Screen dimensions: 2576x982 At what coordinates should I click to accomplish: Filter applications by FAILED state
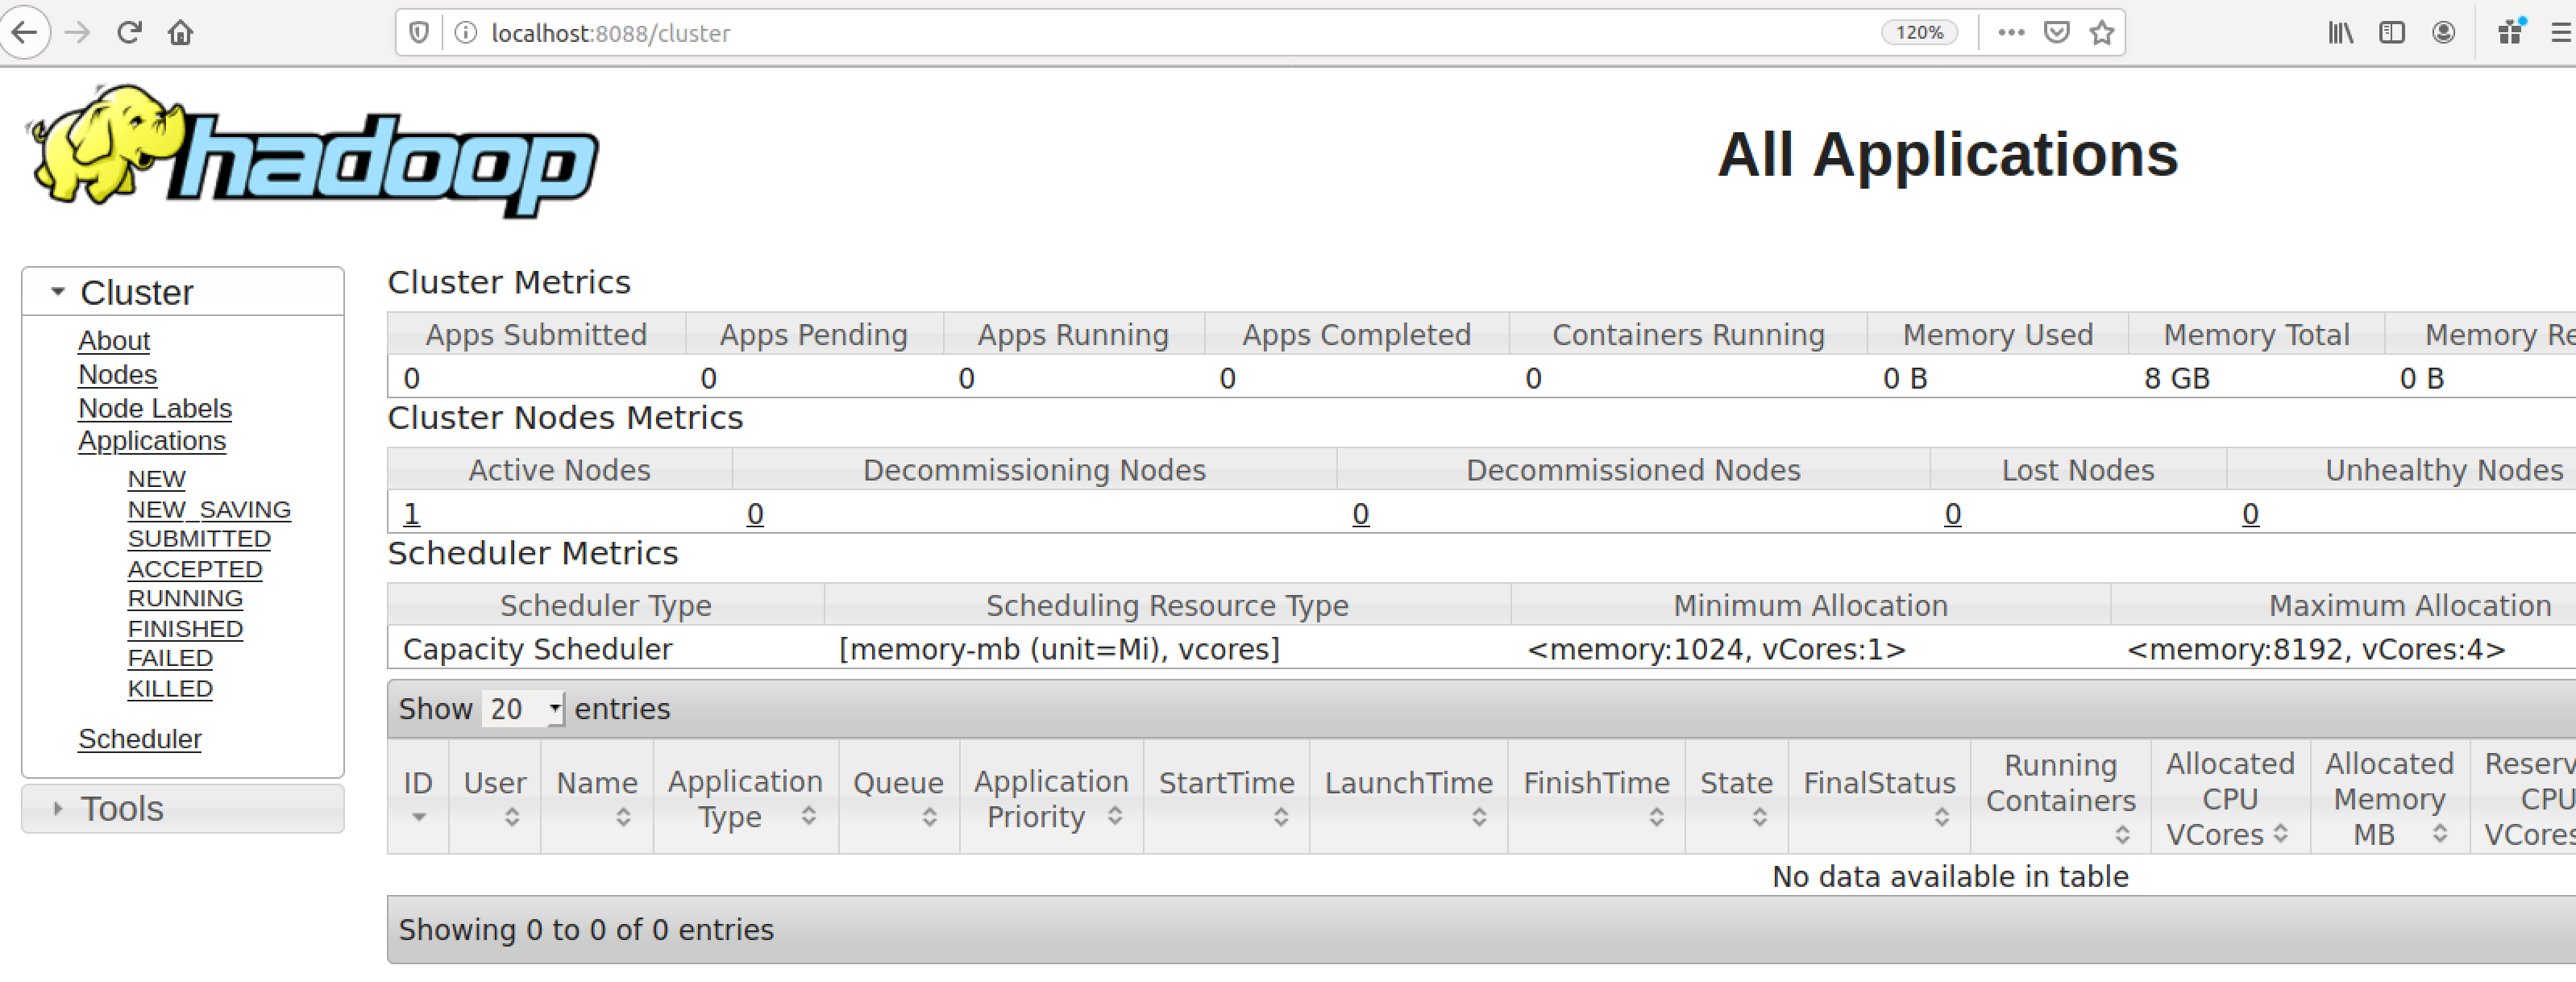coord(170,658)
